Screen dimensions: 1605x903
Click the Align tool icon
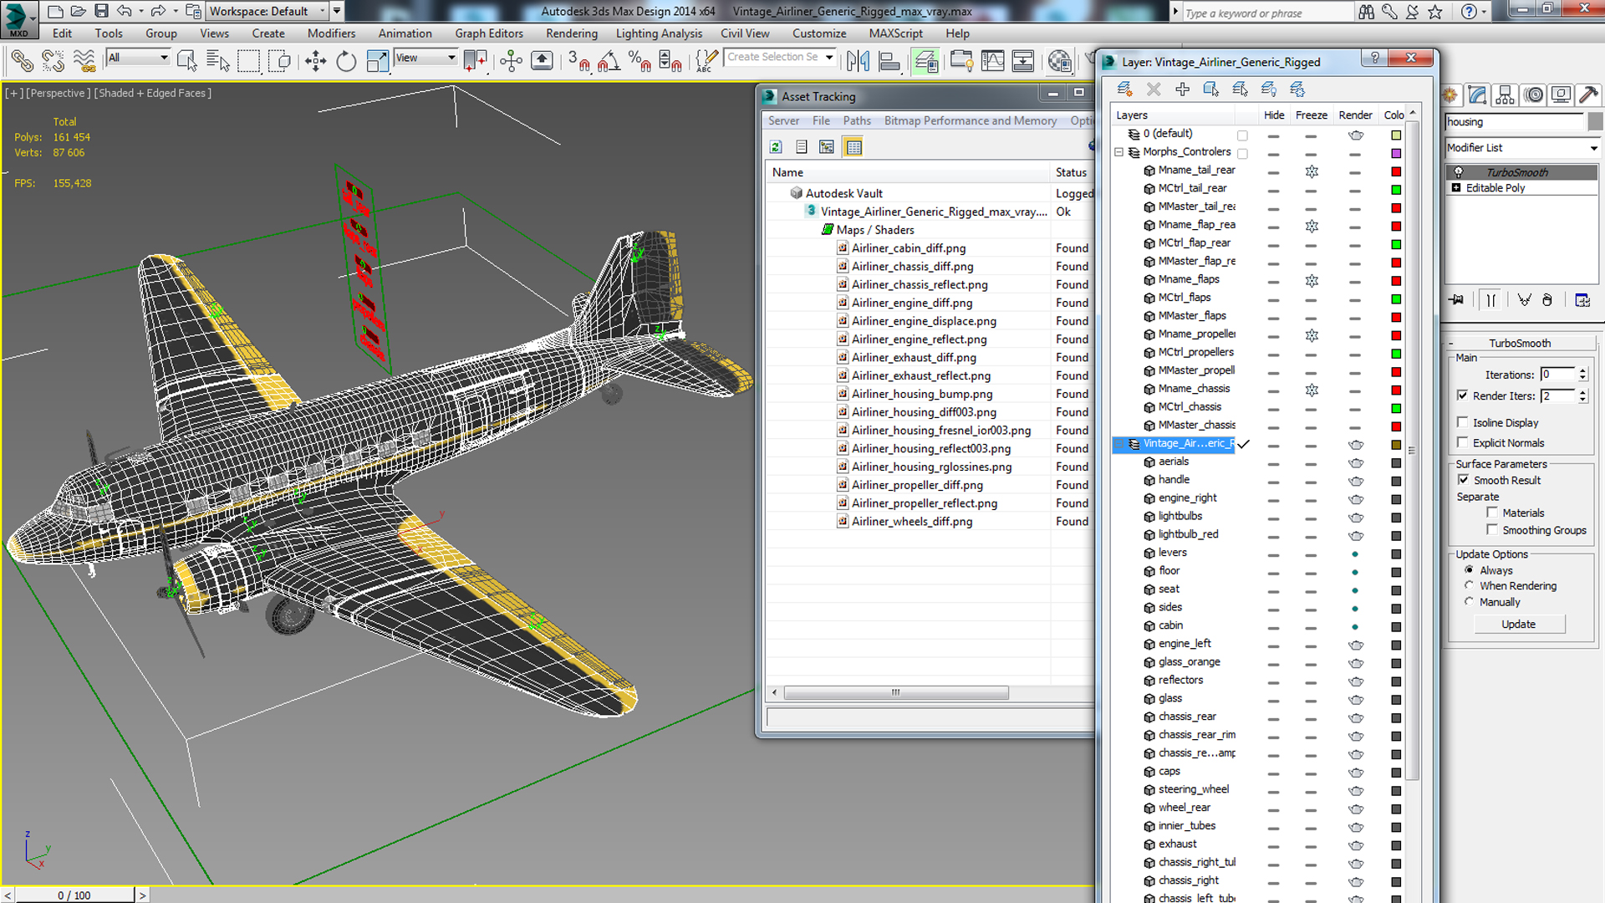tap(889, 61)
